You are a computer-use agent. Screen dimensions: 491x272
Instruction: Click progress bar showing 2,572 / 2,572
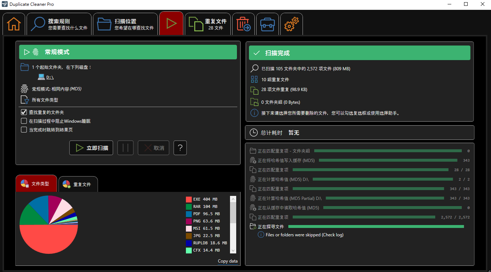point(364,217)
